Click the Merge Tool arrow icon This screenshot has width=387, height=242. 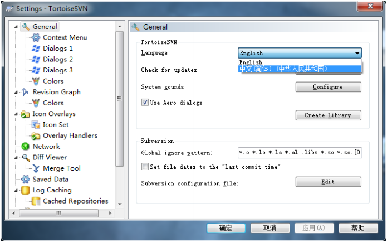tap(36, 168)
